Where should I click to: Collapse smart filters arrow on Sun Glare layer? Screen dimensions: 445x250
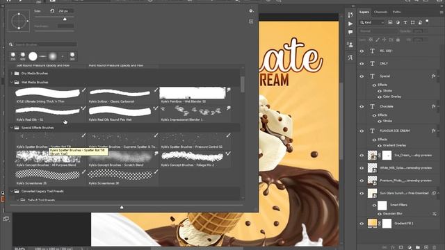[x=439, y=193]
